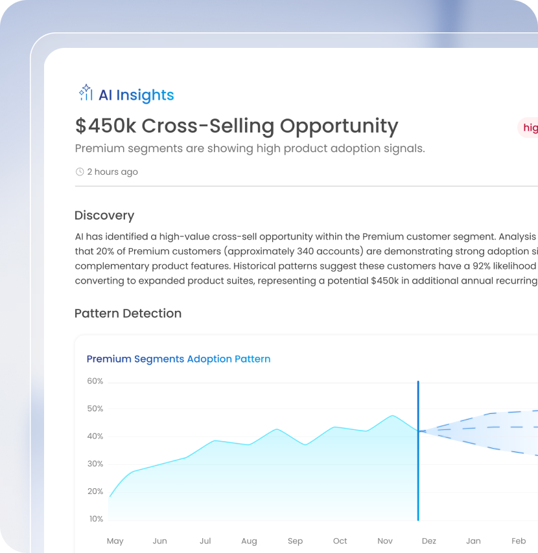This screenshot has height=553, width=538.
Task: Click the 60% gridline label
Action: pyautogui.click(x=95, y=381)
